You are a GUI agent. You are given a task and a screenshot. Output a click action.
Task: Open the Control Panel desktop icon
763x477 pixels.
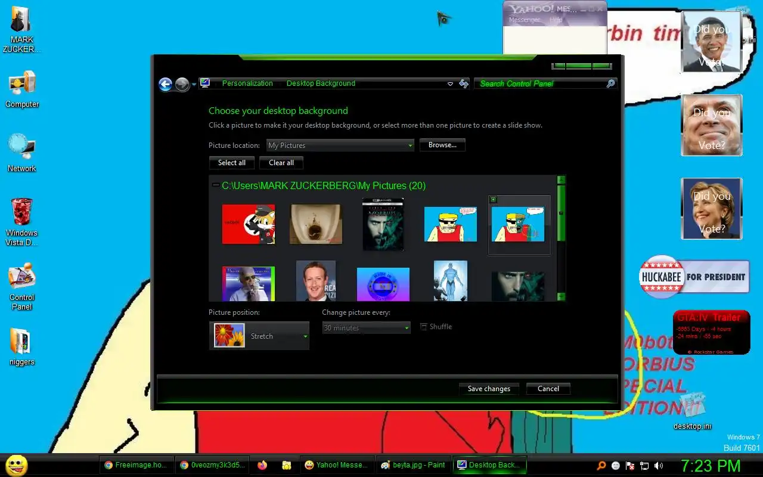click(x=22, y=287)
